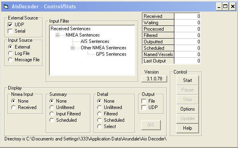The width and height of the screenshot is (238, 148).
Task: Choose Input Filtered under Summary
Action: pos(52,114)
